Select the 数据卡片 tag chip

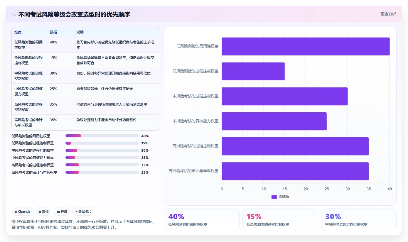(83, 211)
